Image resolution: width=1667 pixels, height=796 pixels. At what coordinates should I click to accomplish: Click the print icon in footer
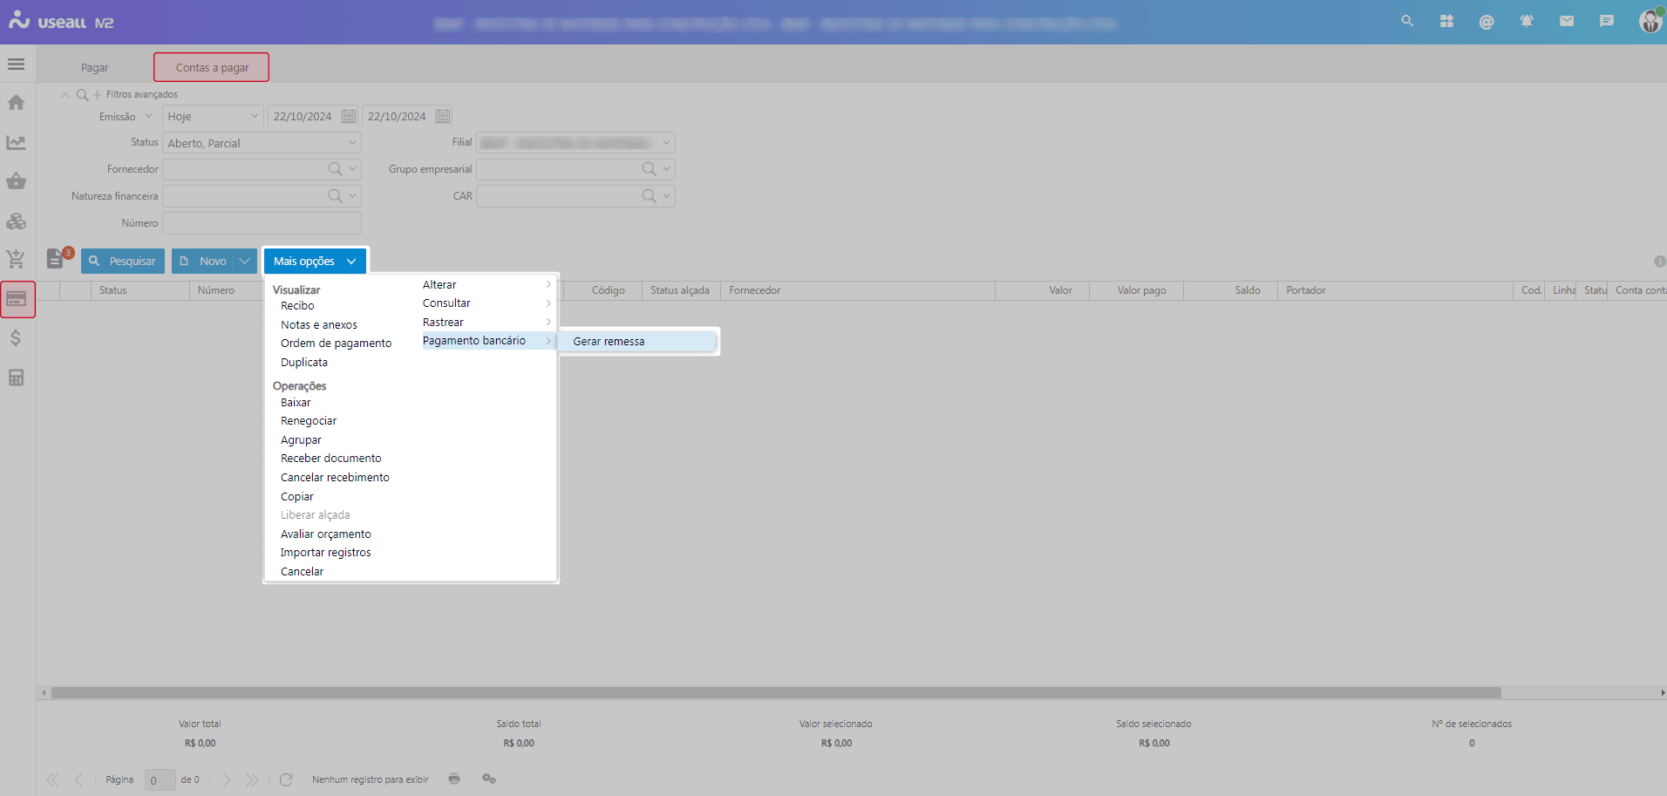tap(454, 779)
